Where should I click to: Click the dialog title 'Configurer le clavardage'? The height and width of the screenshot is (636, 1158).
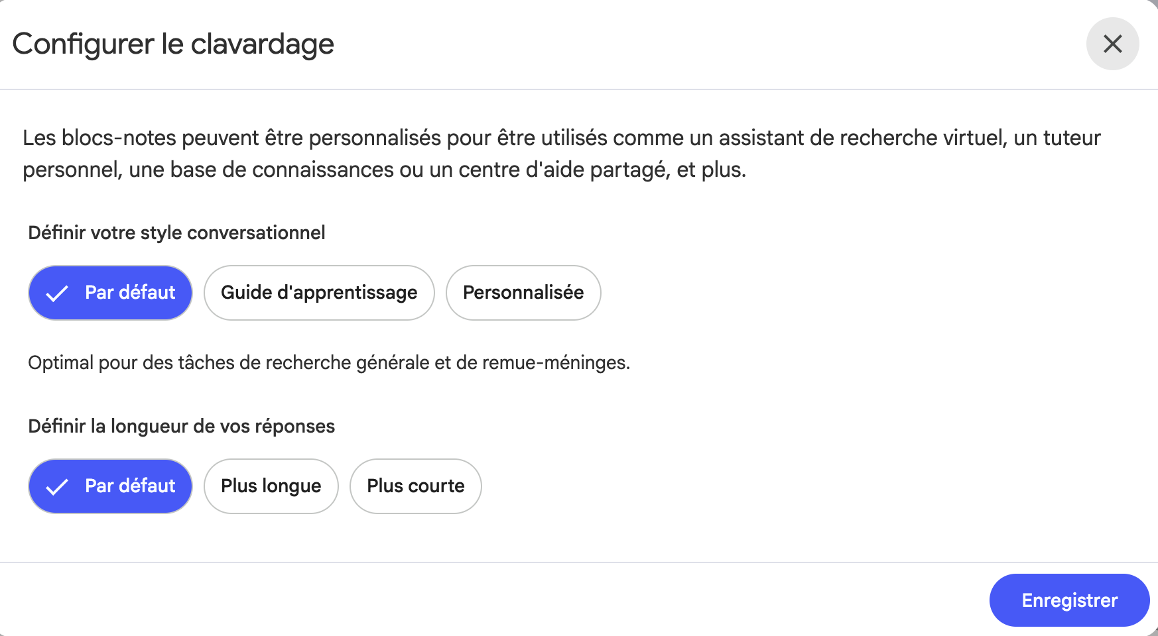[x=172, y=44]
